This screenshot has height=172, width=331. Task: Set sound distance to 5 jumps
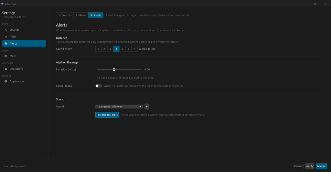pos(122,49)
